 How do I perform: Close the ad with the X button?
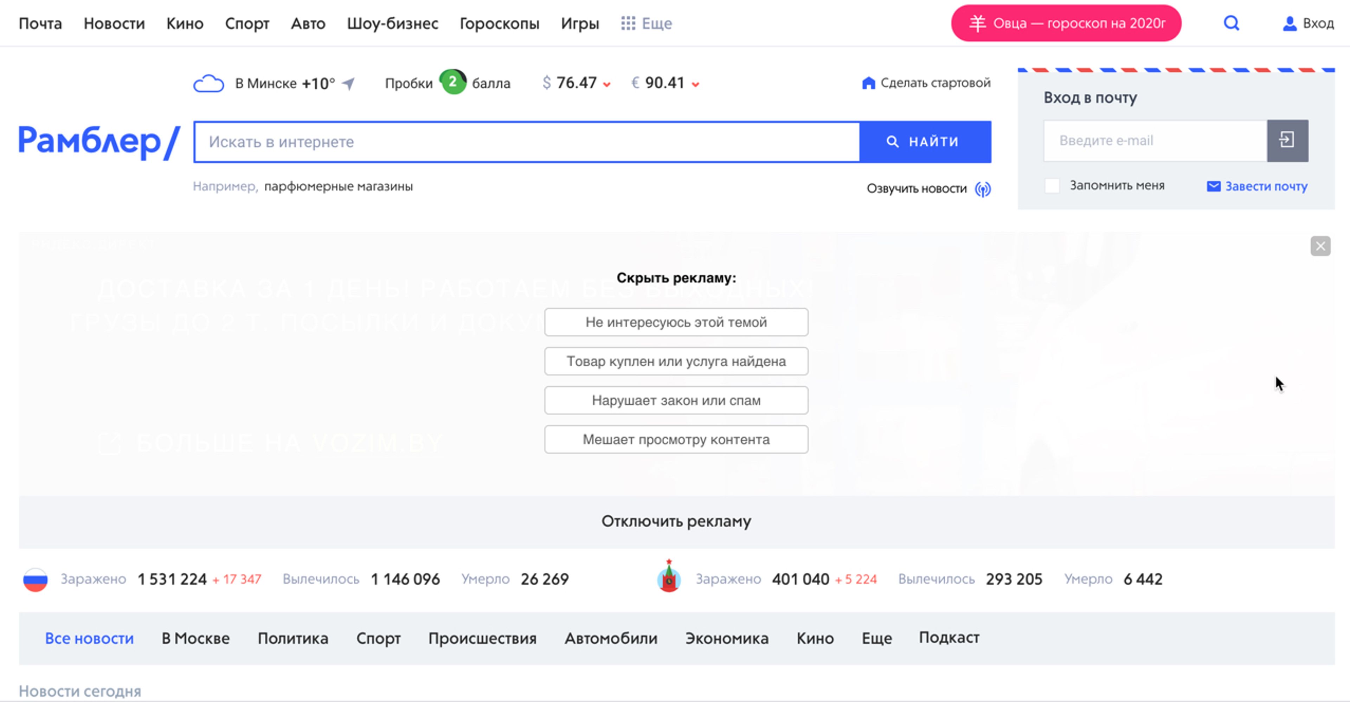tap(1320, 246)
